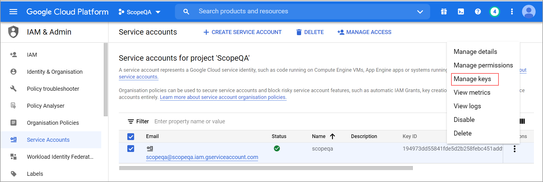Open the column display options icon

522,121
